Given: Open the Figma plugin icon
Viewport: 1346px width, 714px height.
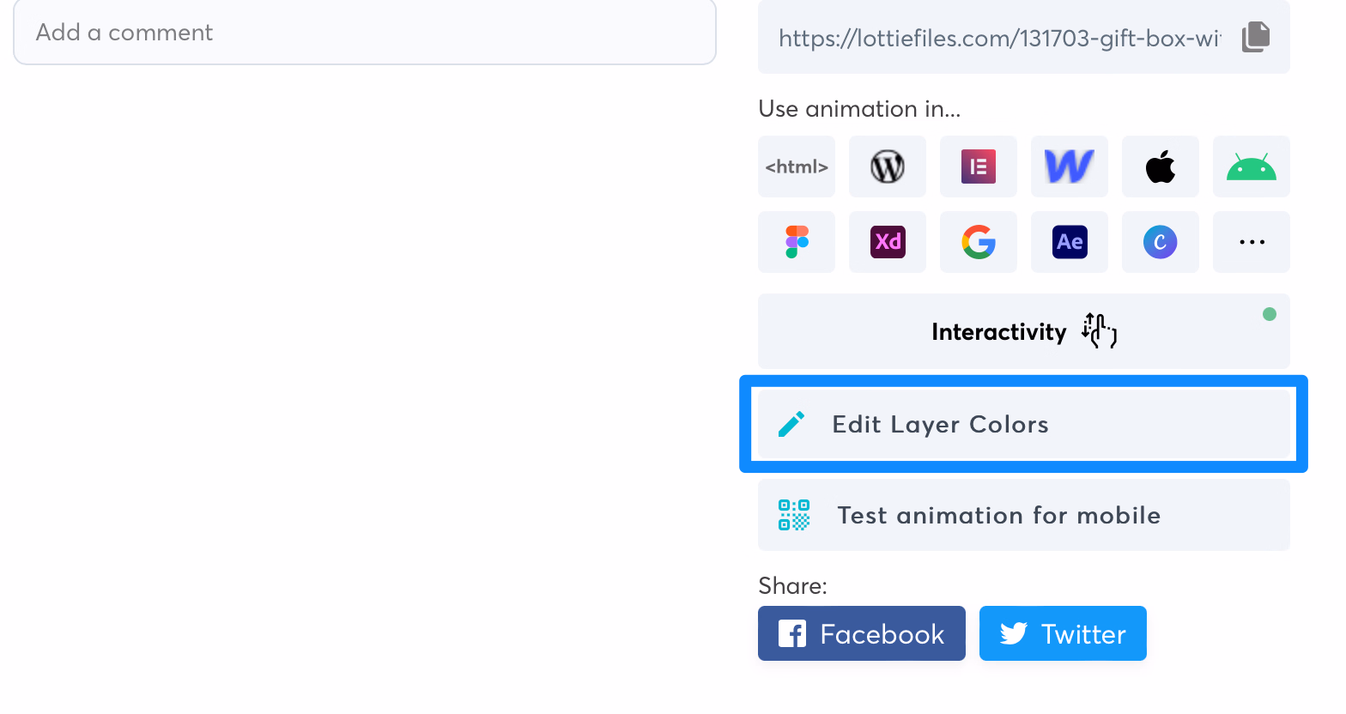Looking at the screenshot, I should pos(796,242).
